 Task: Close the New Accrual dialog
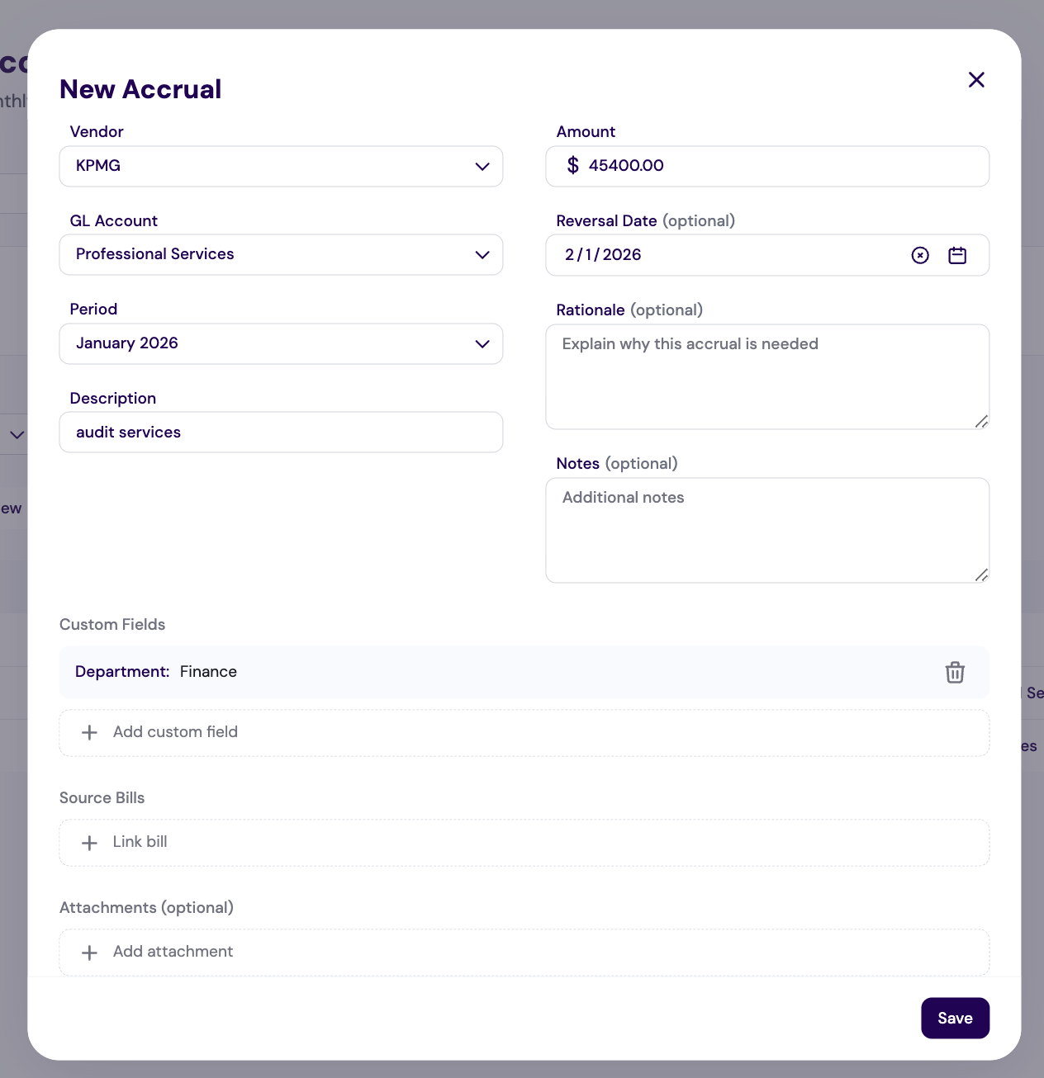point(976,80)
